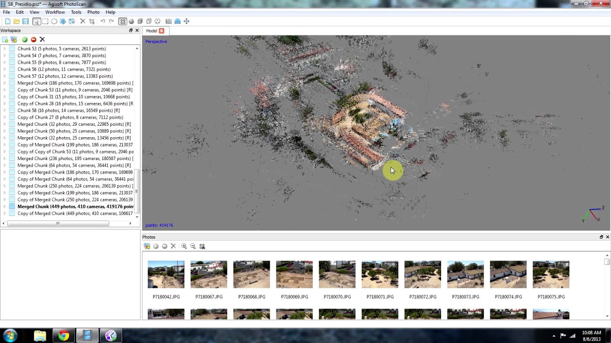Delete selection with toolbar X icon
The width and height of the screenshot is (611, 343).
[x=83, y=21]
